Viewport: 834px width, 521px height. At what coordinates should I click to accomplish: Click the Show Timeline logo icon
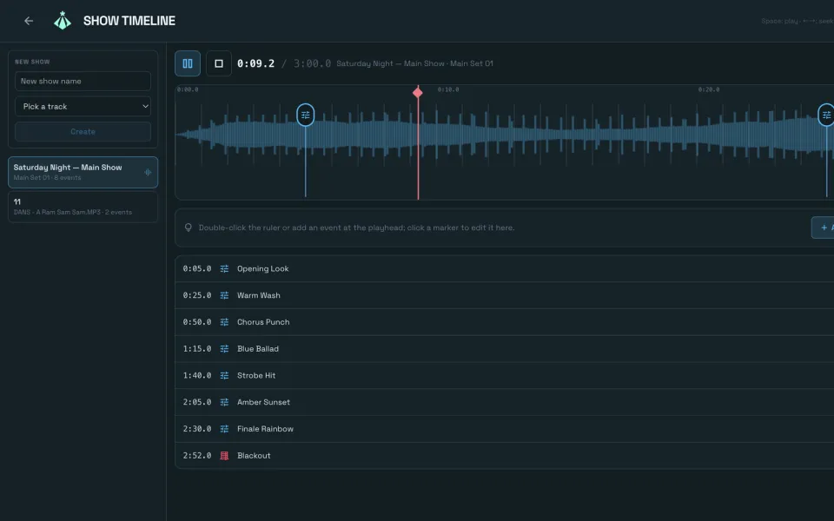(x=63, y=21)
